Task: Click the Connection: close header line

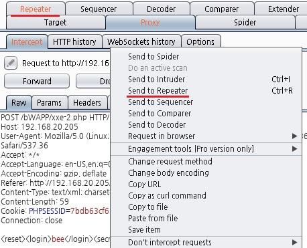Action: click(x=32, y=221)
